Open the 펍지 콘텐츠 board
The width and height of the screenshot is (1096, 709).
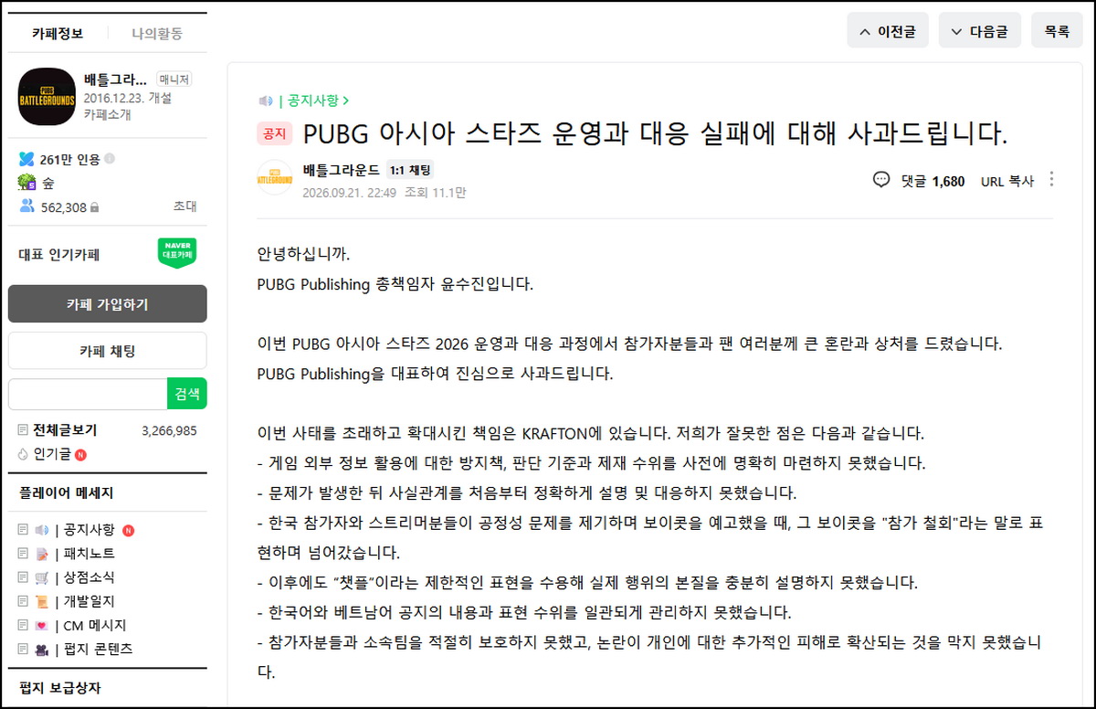98,649
